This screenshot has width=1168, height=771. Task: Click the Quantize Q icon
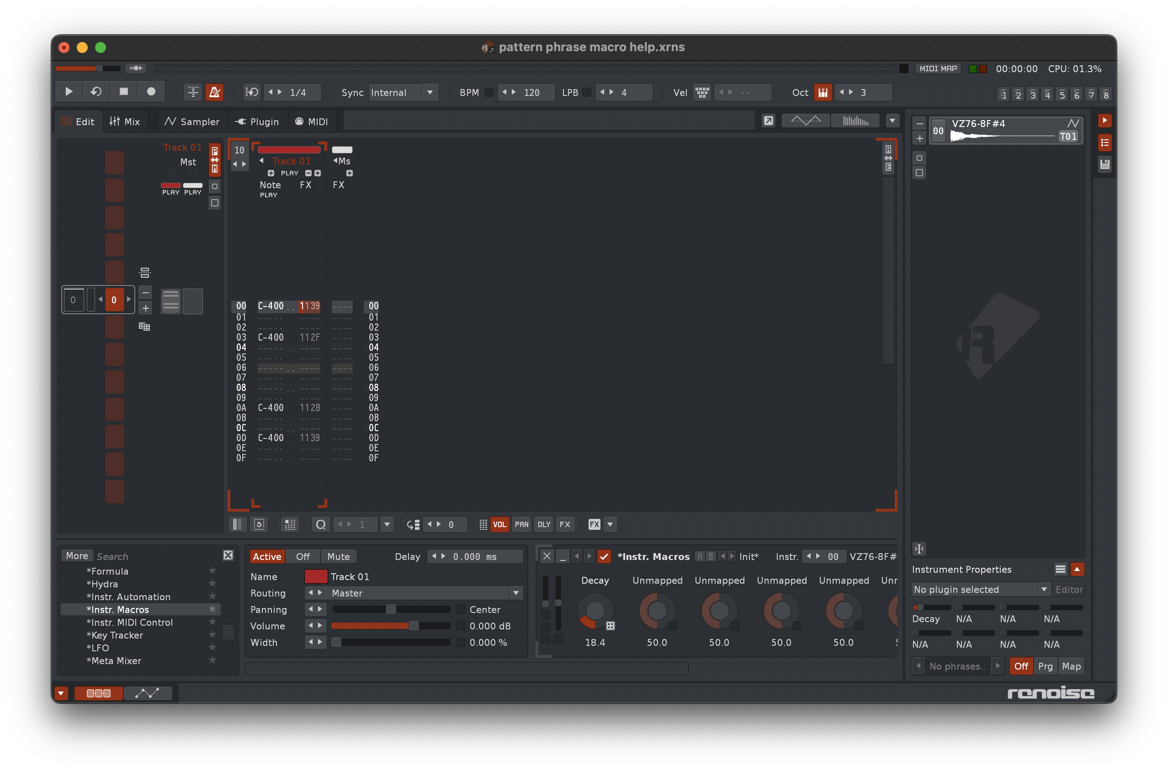(x=321, y=525)
